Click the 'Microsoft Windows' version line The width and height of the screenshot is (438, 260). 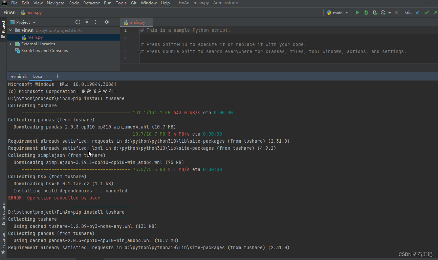pos(62,84)
